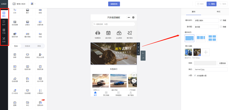Image resolution: width=229 pixels, height=110 pixels.
Task: Click the 预览 button
Action: (x=211, y=4)
